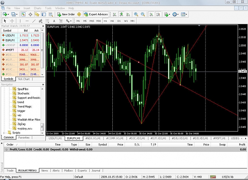Image resolution: width=248 pixels, height=180 pixels.
Task: Switch to the USDLFX,H1 chart tab
Action: point(55,138)
